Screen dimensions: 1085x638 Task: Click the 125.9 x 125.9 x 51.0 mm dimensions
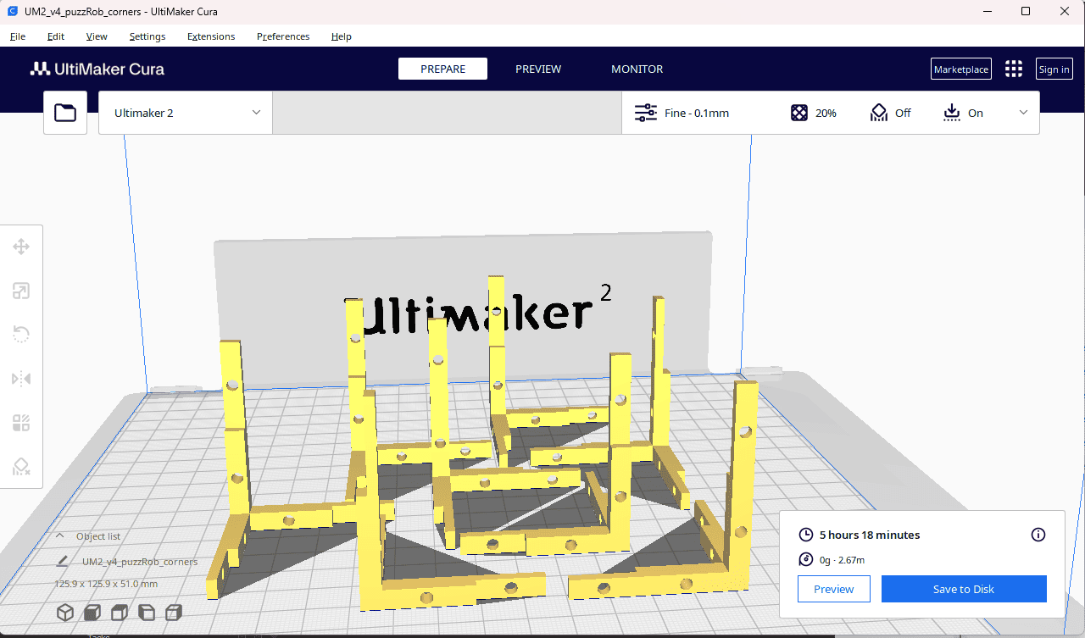click(x=106, y=584)
